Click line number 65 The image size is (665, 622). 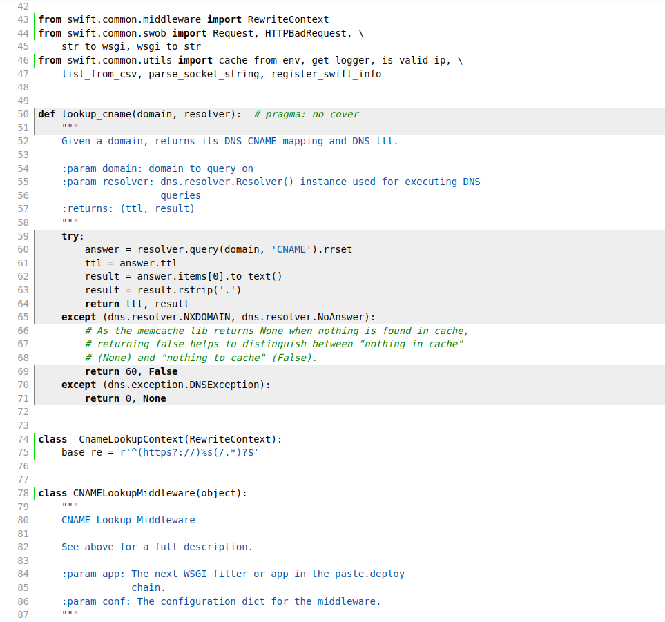(x=23, y=317)
